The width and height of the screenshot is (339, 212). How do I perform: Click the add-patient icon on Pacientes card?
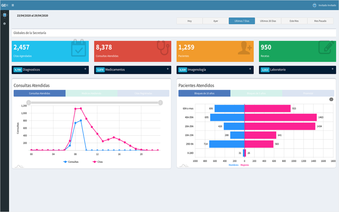click(x=245, y=48)
